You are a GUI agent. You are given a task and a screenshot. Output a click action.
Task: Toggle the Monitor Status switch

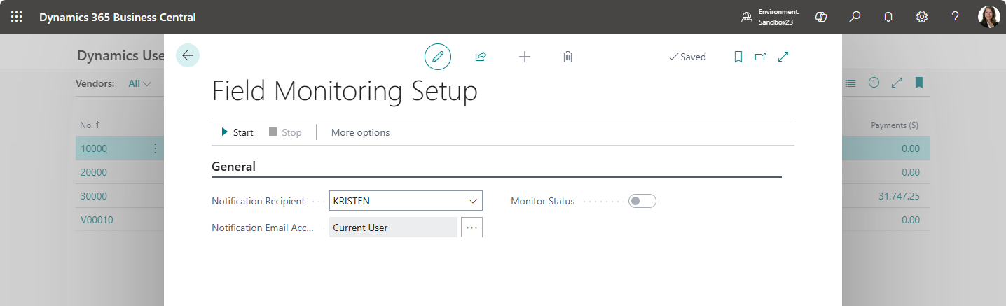click(642, 201)
